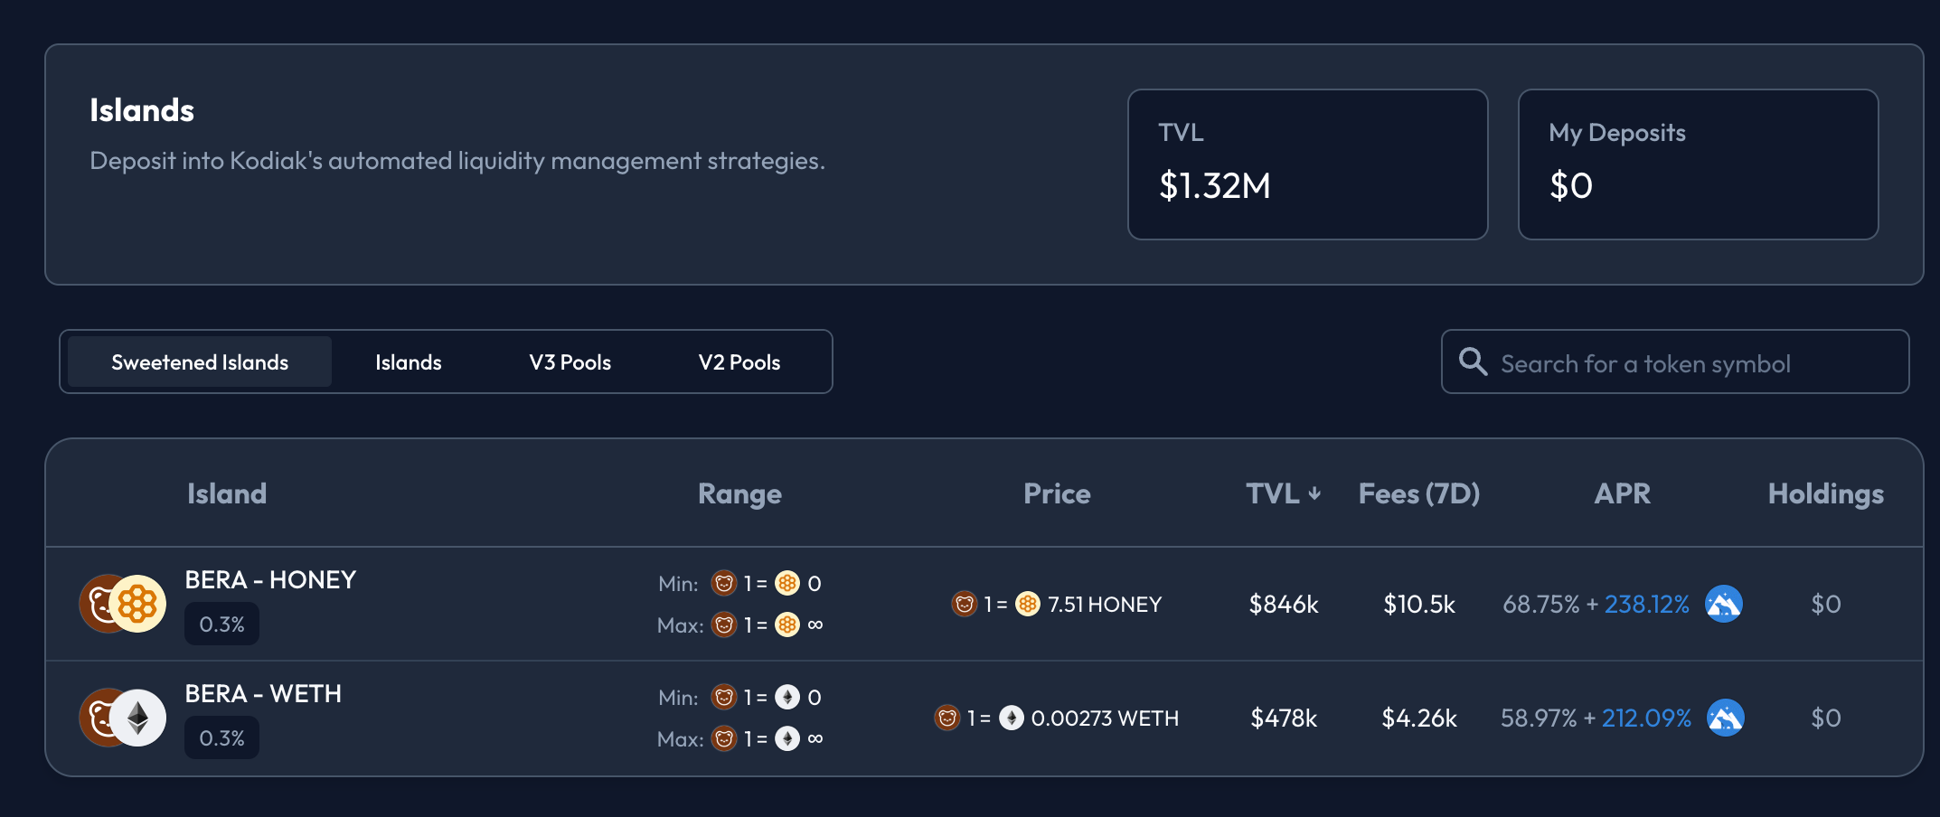
Task: Click the 0.00273 WETH price text
Action: click(x=1105, y=718)
